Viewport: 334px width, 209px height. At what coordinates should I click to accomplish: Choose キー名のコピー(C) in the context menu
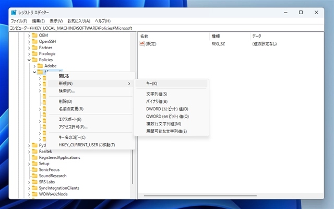(x=90, y=137)
